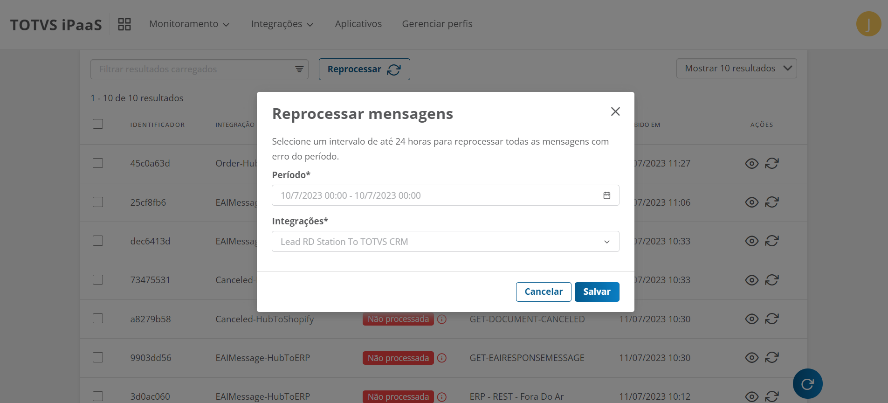View details of message 25cf8fb6 via eye icon

click(751, 202)
